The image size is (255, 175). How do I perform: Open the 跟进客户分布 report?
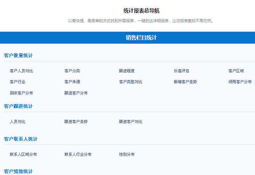point(76,93)
